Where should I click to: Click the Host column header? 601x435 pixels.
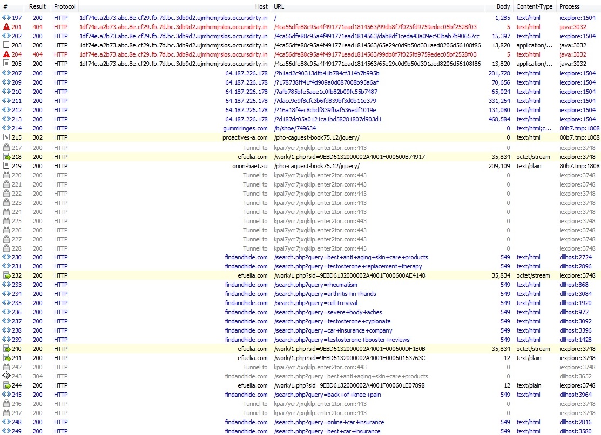coord(261,6)
